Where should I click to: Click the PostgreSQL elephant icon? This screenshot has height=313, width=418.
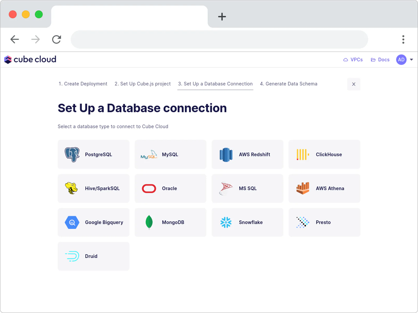(x=72, y=154)
